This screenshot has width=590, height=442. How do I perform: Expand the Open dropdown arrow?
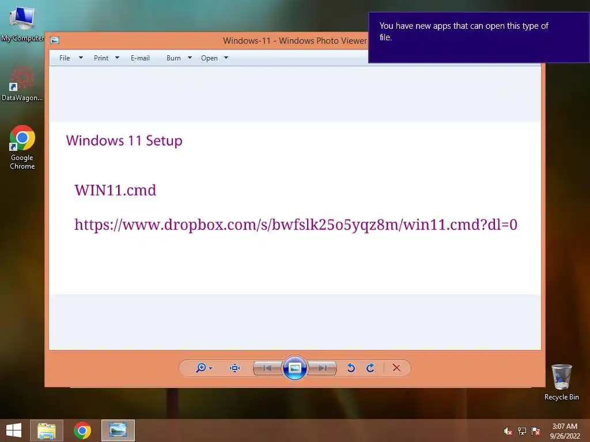click(226, 58)
